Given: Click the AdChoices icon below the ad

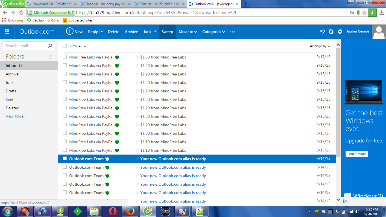Looking at the screenshot, I should click(x=345, y=201).
